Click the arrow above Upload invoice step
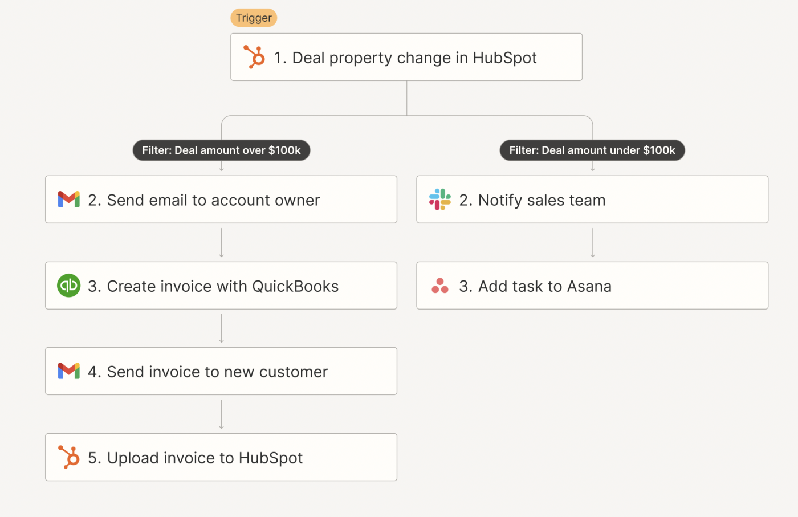 point(222,414)
